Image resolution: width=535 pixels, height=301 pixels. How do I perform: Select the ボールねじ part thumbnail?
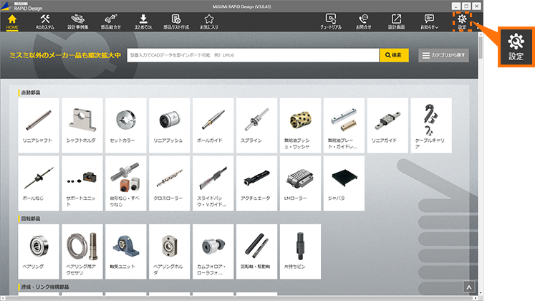(x=39, y=181)
